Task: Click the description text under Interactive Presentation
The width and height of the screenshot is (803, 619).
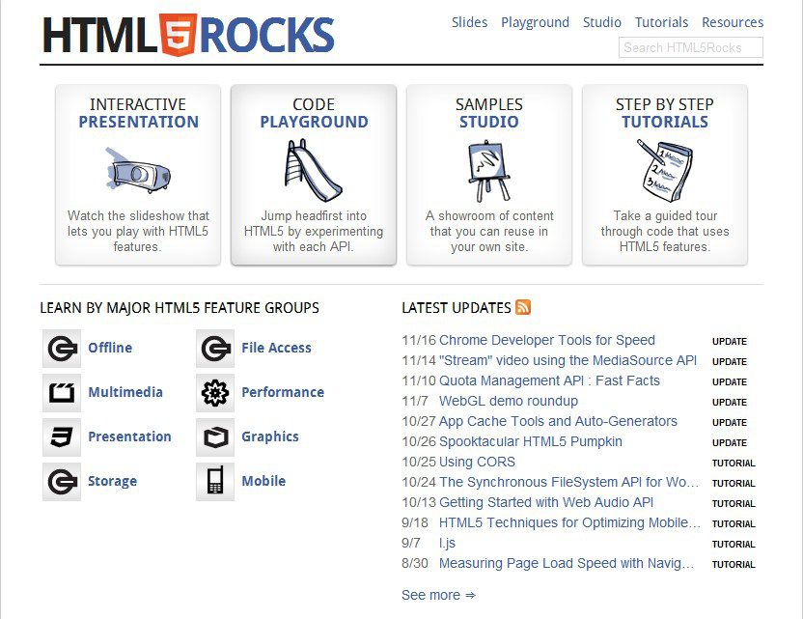Action: (138, 231)
